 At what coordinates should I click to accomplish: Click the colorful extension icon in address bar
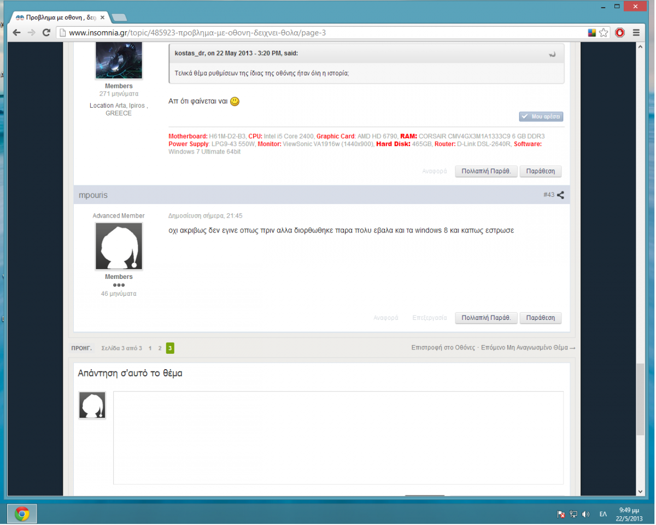(592, 33)
